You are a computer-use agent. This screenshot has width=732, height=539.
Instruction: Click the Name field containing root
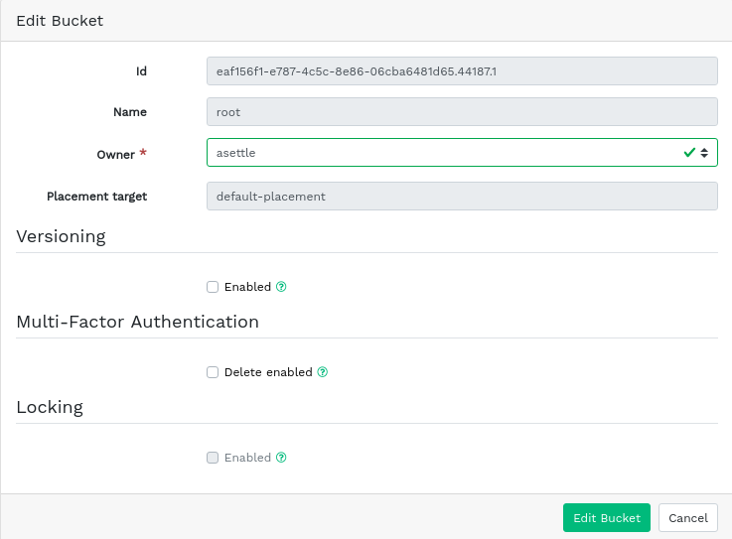461,112
